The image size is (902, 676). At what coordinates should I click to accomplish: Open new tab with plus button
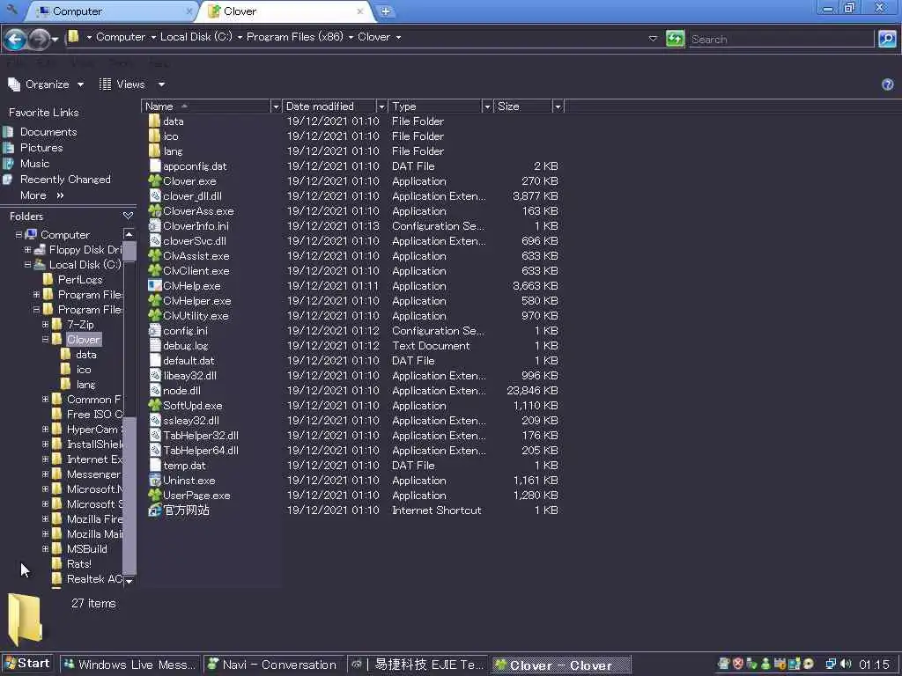[386, 11]
